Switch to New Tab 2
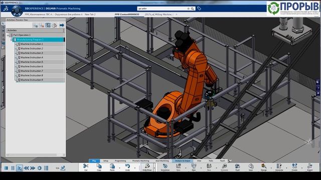 (x=90, y=14)
